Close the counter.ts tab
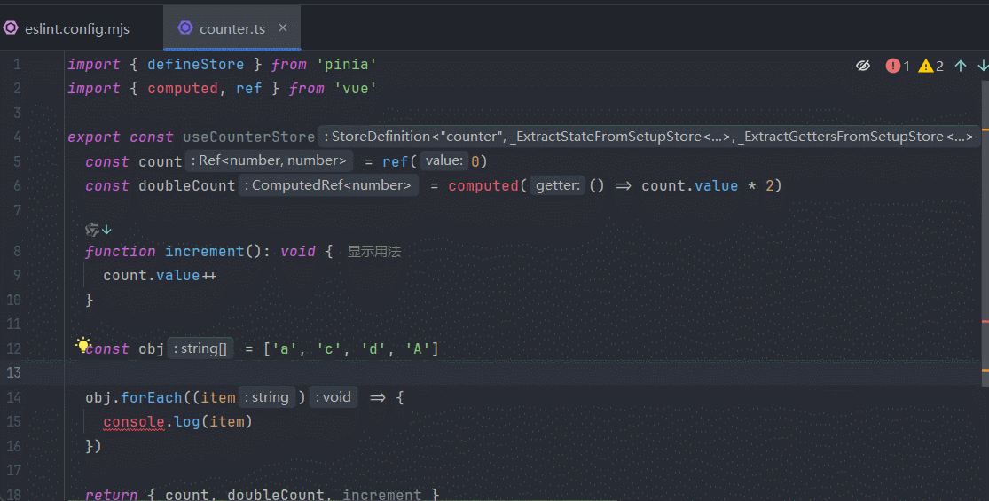 (x=283, y=27)
